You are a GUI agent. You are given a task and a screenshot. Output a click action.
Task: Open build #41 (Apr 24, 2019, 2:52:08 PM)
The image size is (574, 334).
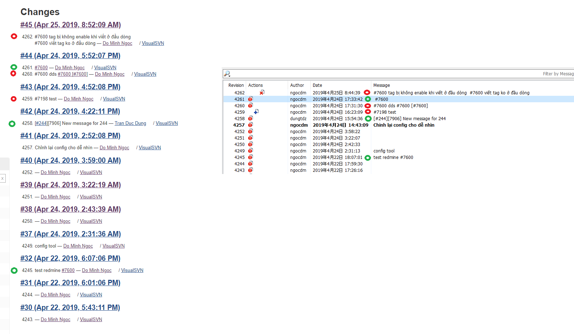(70, 136)
